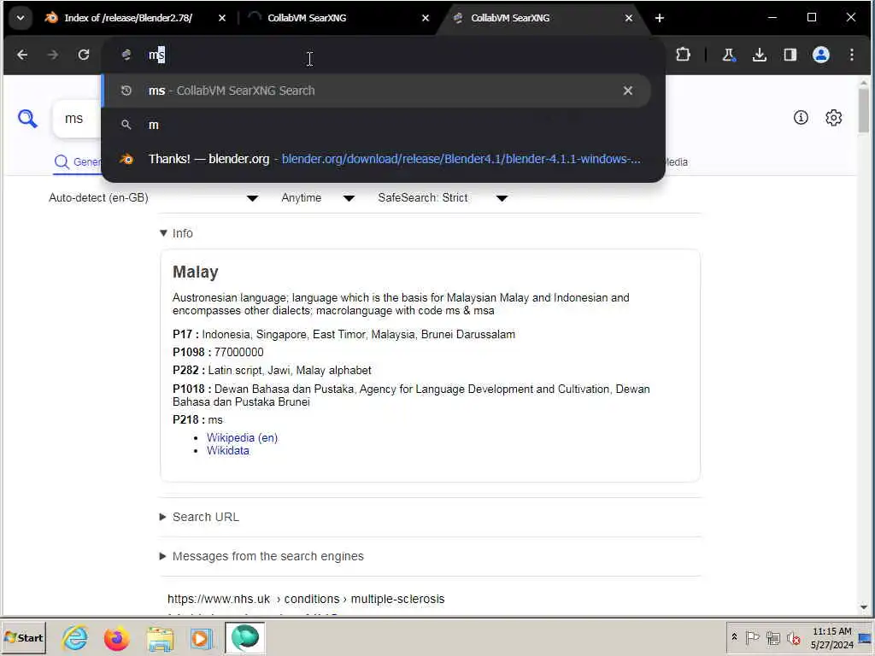Screen dimensions: 875x656
Task: Open the Action Center flag icon
Action: pyautogui.click(x=752, y=637)
